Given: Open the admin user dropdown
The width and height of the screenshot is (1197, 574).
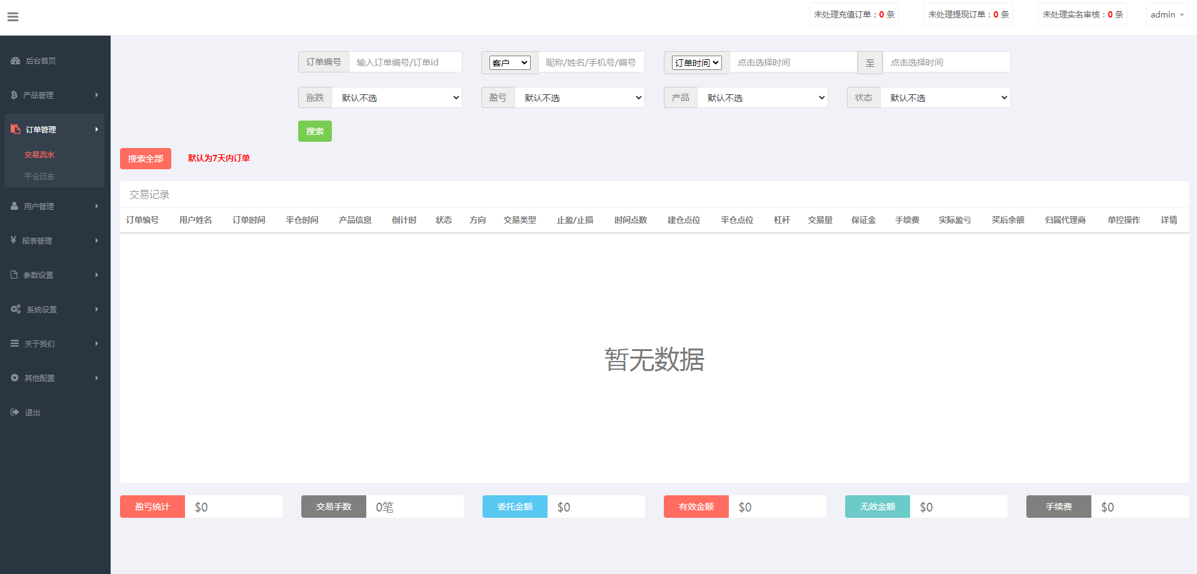Looking at the screenshot, I should click(1167, 14).
